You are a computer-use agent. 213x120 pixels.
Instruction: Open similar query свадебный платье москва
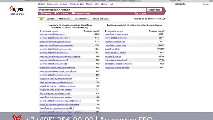pos(116,34)
